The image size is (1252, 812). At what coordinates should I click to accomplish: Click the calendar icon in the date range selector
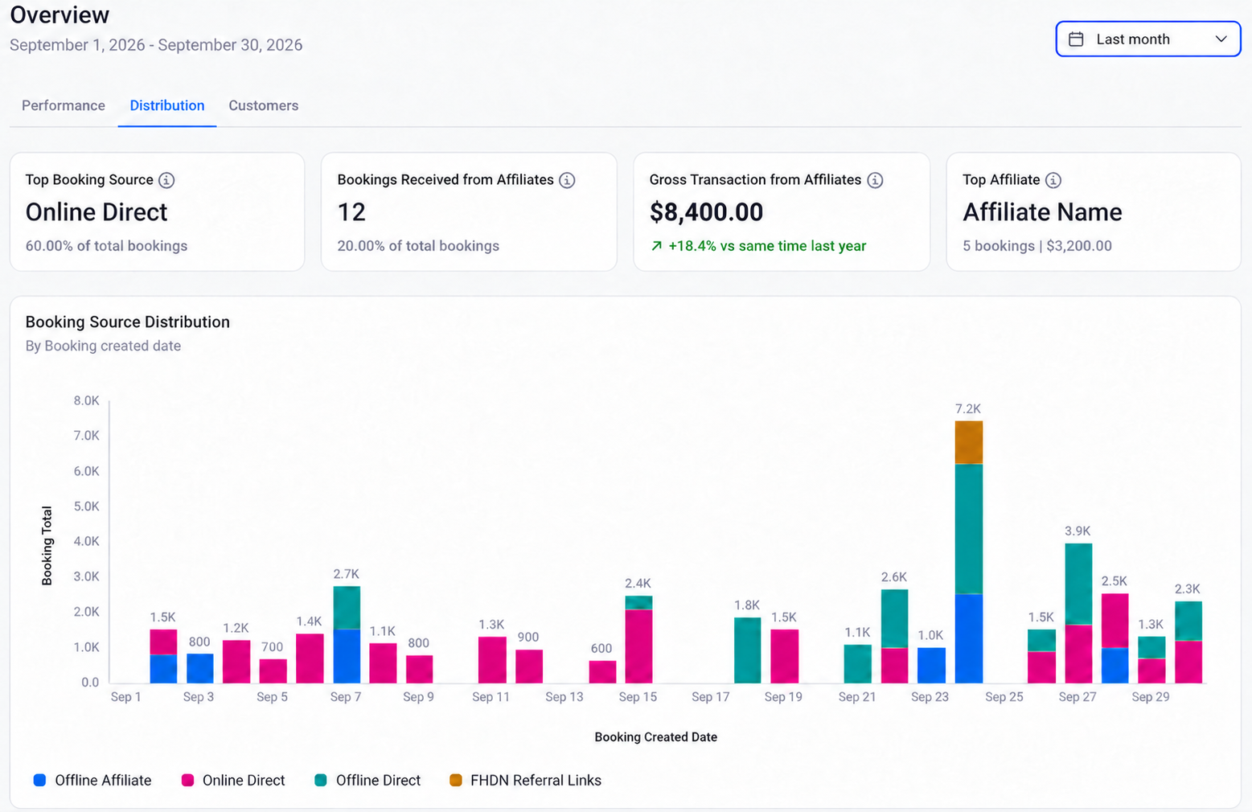click(1076, 39)
